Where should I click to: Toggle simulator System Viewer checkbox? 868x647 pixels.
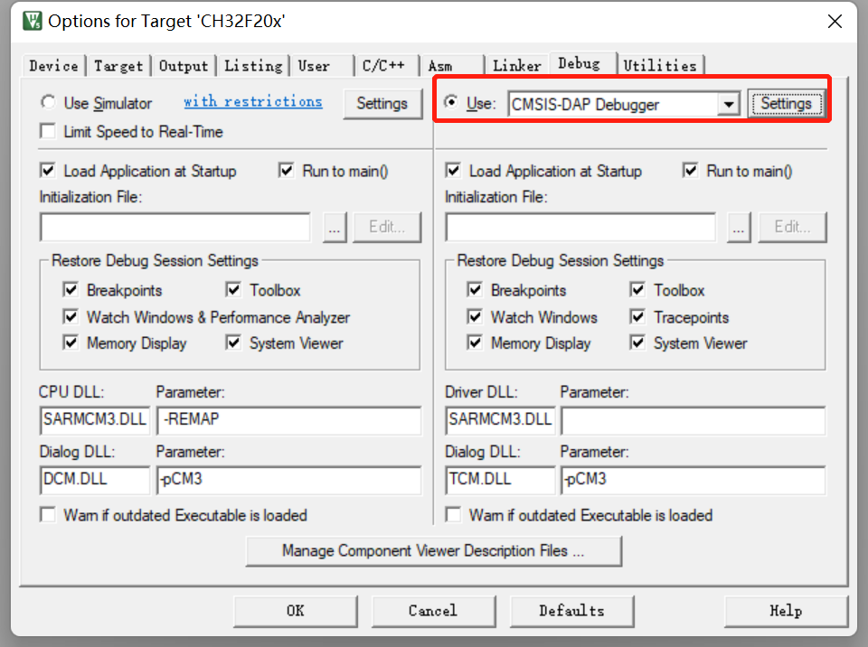click(x=233, y=342)
